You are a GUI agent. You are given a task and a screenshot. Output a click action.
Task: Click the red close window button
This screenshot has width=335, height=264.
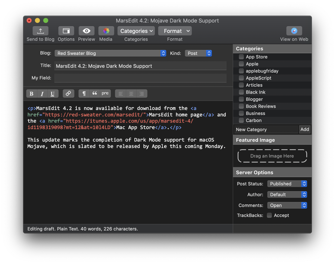point(29,21)
